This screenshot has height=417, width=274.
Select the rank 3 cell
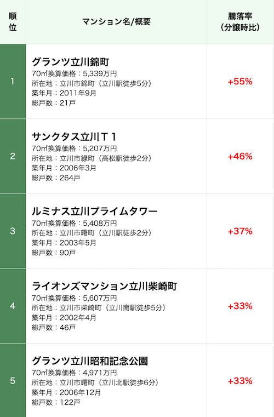pyautogui.click(x=13, y=231)
